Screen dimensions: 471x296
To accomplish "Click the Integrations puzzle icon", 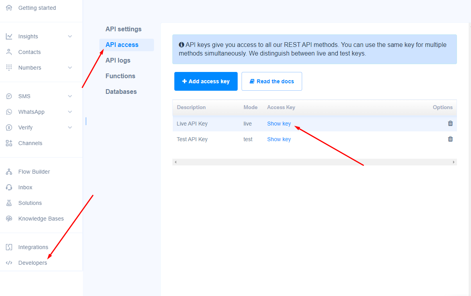I will (x=9, y=247).
